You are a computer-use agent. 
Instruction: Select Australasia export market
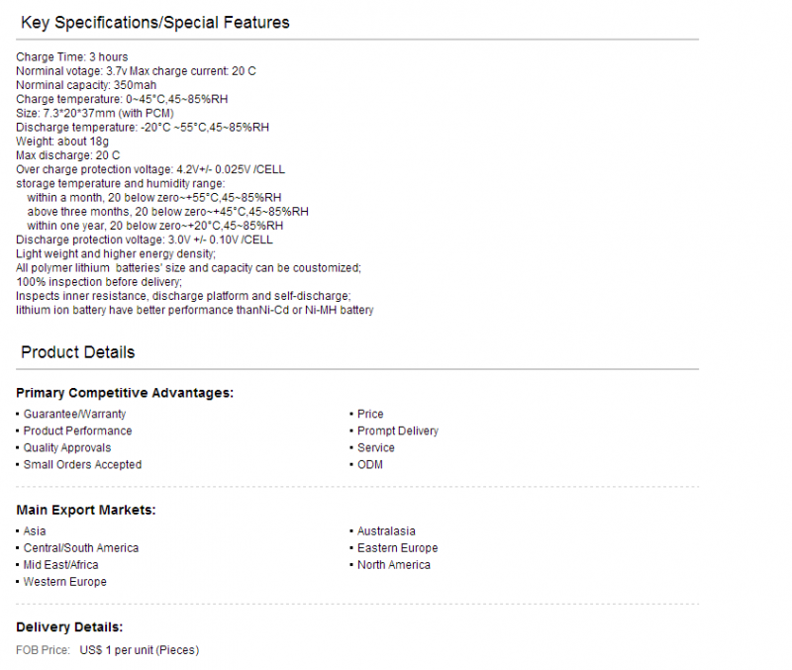click(386, 531)
